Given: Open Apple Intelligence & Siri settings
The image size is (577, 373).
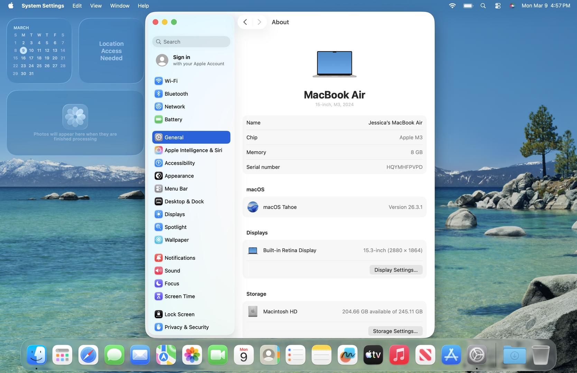Looking at the screenshot, I should pyautogui.click(x=193, y=150).
